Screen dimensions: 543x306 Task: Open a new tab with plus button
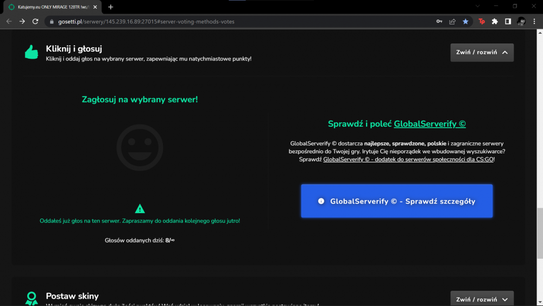tap(110, 7)
